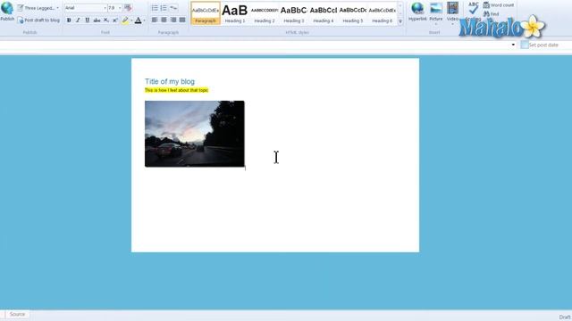This screenshot has height=321, width=572.
Task: Align text left
Action: [155, 20]
